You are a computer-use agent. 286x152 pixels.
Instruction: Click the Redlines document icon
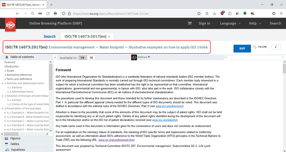click(134, 57)
